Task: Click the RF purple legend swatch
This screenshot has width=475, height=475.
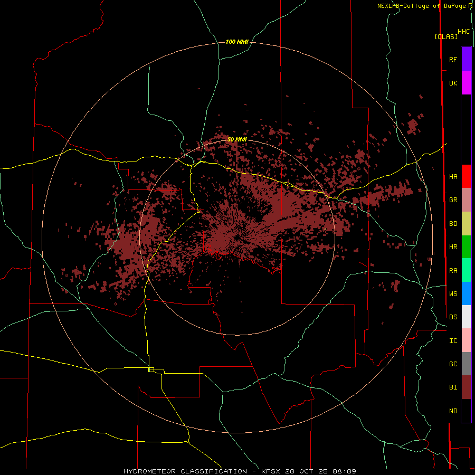Action: [466, 59]
